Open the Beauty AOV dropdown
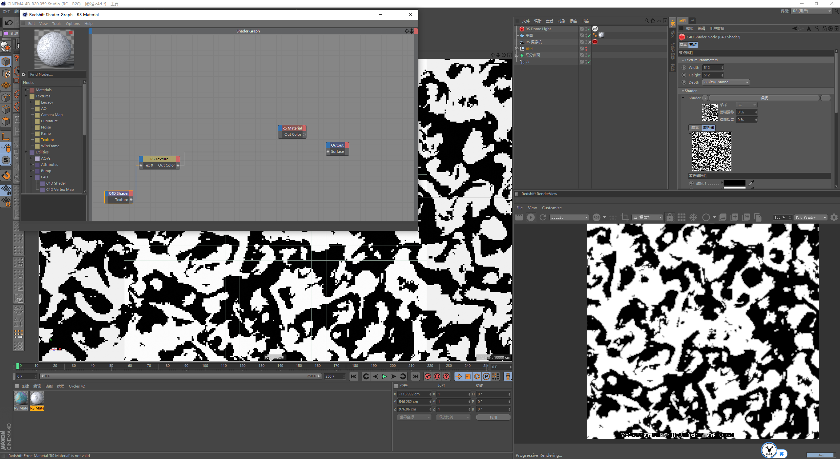The width and height of the screenshot is (840, 459). tap(569, 217)
